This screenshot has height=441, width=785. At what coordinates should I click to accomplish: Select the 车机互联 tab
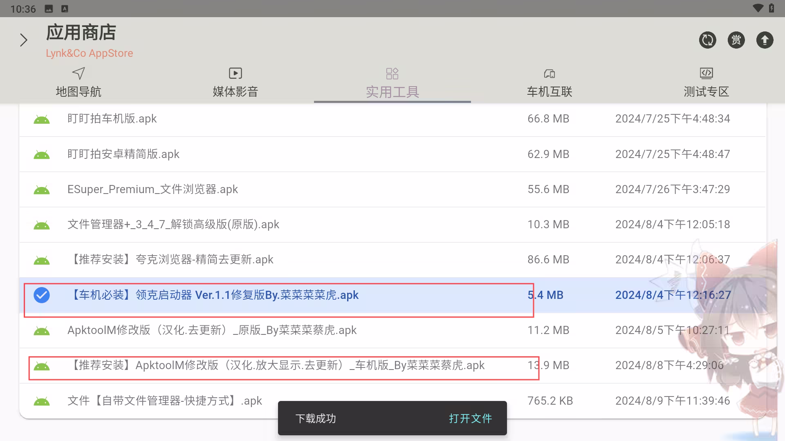549,83
